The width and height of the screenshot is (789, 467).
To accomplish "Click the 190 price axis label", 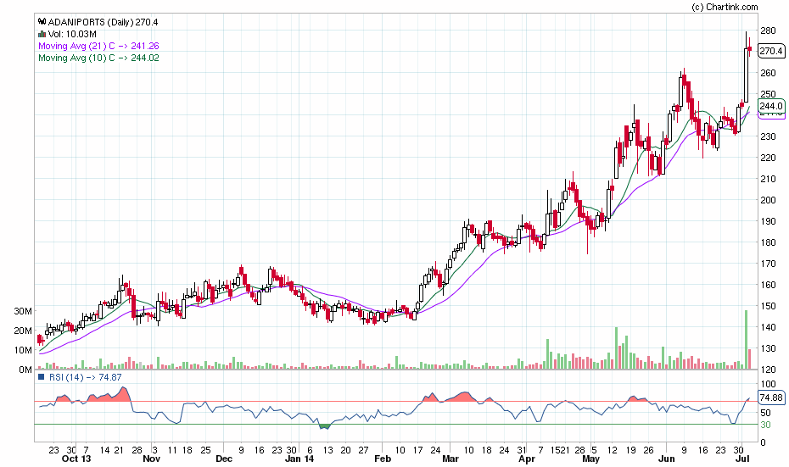I will pyautogui.click(x=768, y=221).
